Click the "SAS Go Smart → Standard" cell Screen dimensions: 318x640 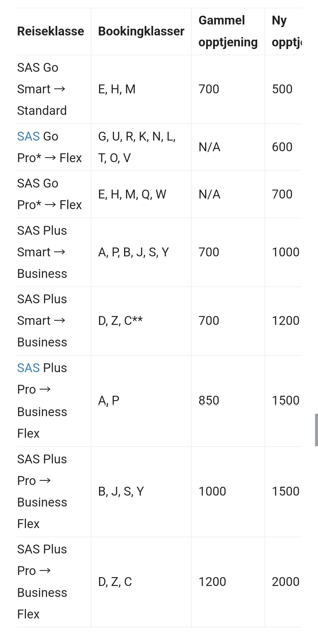42,89
